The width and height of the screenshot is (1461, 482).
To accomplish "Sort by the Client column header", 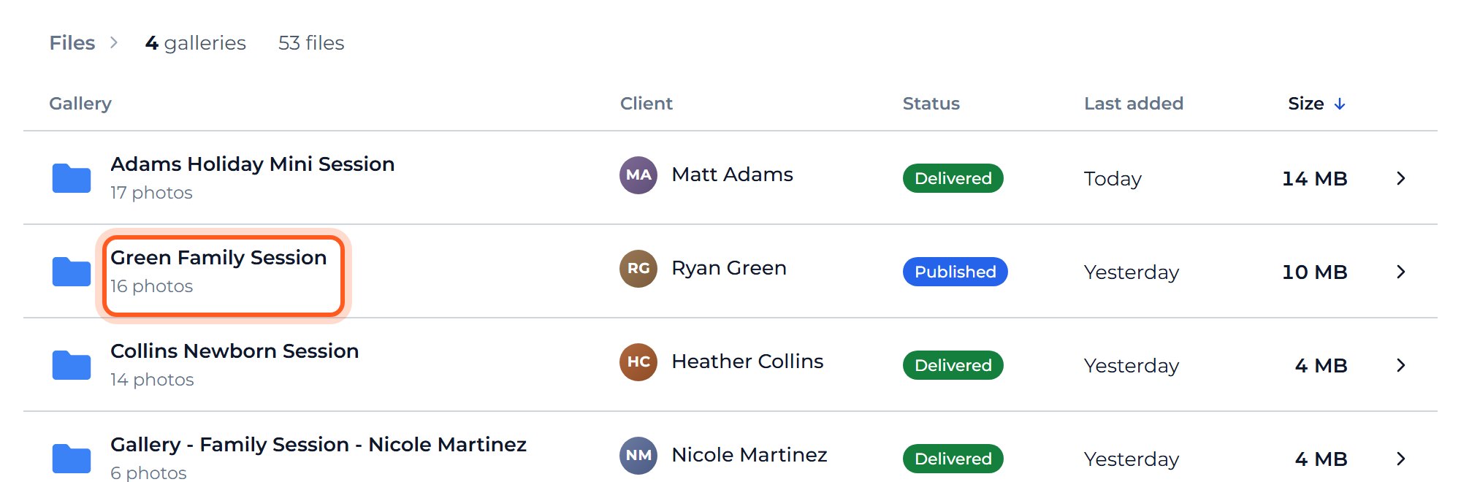I will pos(646,104).
